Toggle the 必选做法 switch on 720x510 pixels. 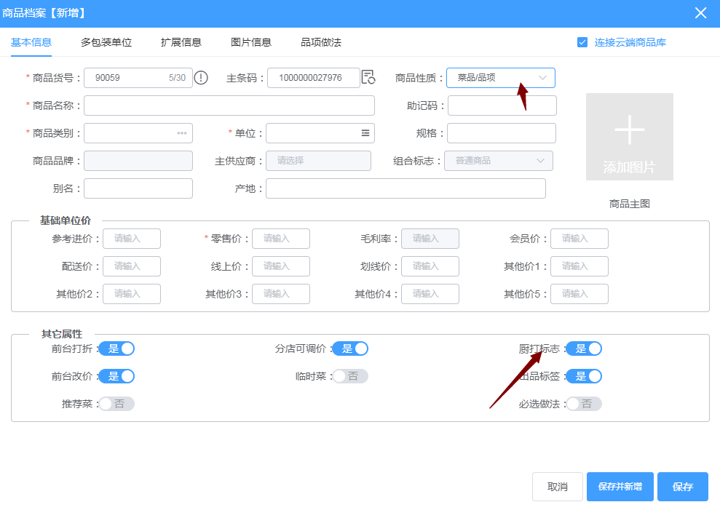click(584, 404)
